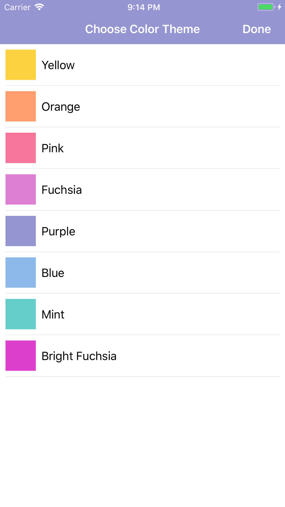Choose the Bright Fuchsia theme label
The image size is (285, 507).
click(x=79, y=356)
